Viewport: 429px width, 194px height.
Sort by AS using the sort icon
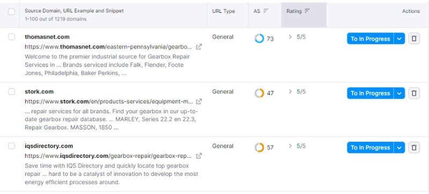[265, 11]
